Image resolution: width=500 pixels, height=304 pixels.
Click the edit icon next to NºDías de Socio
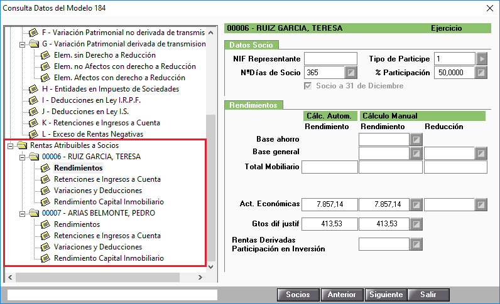[x=351, y=73]
